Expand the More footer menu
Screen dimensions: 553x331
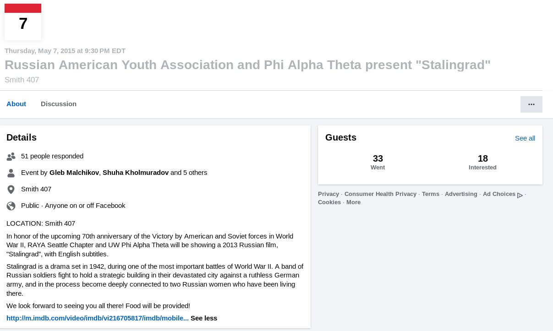tap(353, 202)
